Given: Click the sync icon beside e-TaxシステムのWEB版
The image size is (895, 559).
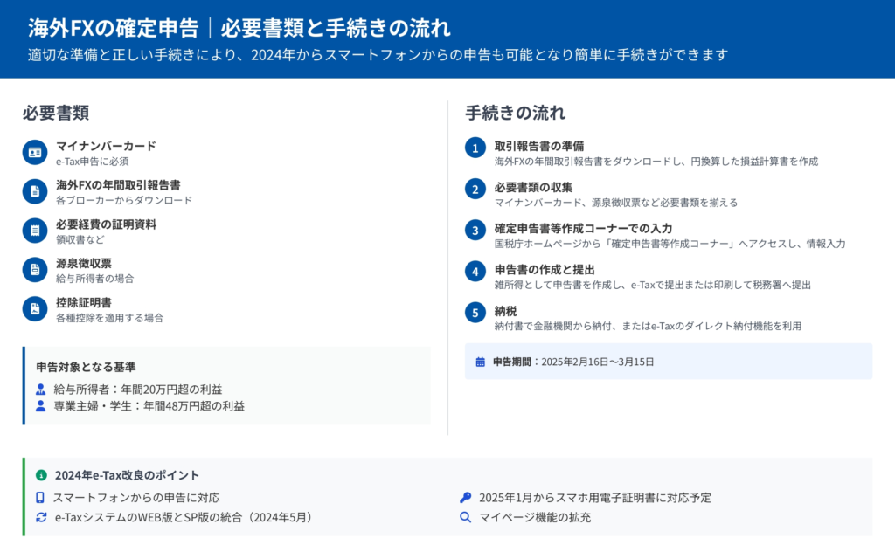Looking at the screenshot, I should coord(41,517).
